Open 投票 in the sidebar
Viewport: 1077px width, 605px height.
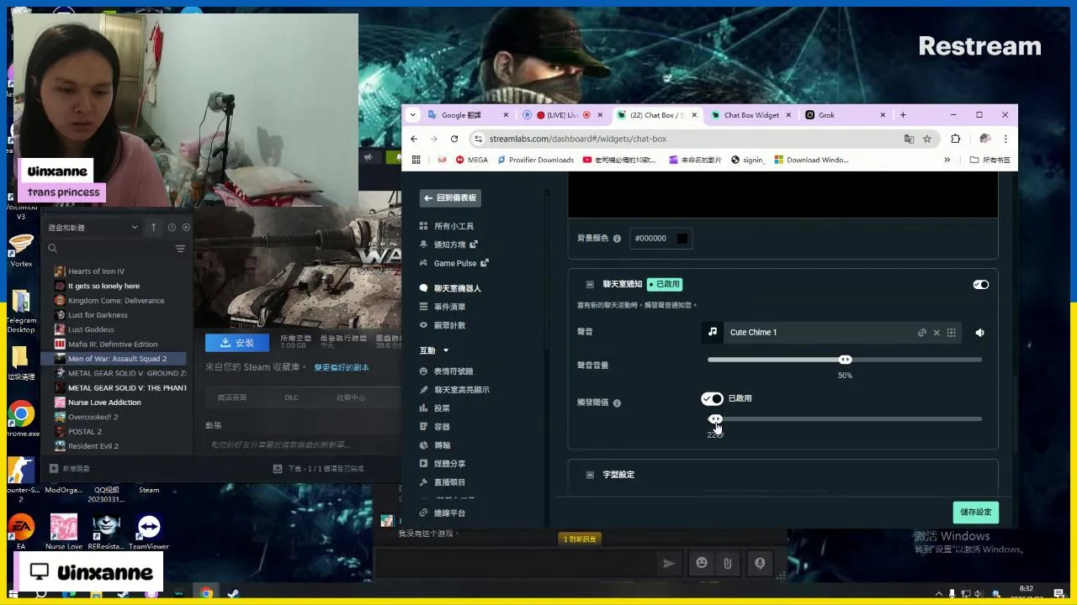(435, 408)
